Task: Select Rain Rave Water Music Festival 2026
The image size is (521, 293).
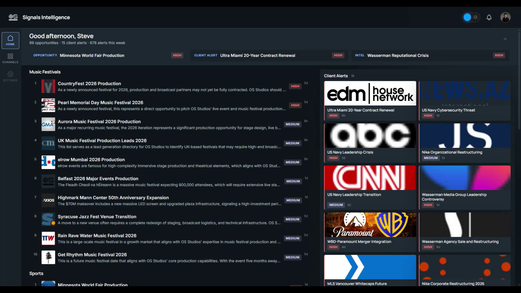Action: 97,235
